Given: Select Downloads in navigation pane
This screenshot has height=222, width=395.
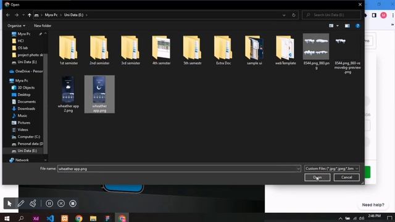Looking at the screenshot, I should [x=23, y=109].
